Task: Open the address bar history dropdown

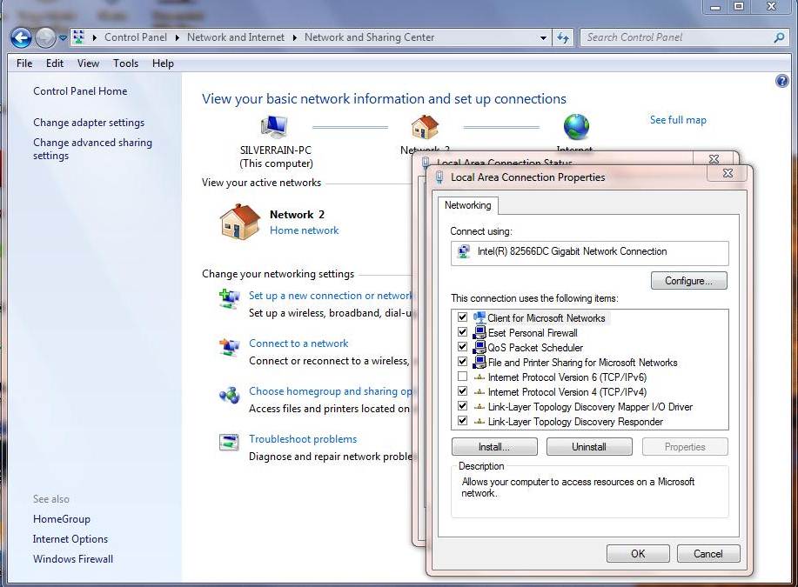Action: [543, 37]
